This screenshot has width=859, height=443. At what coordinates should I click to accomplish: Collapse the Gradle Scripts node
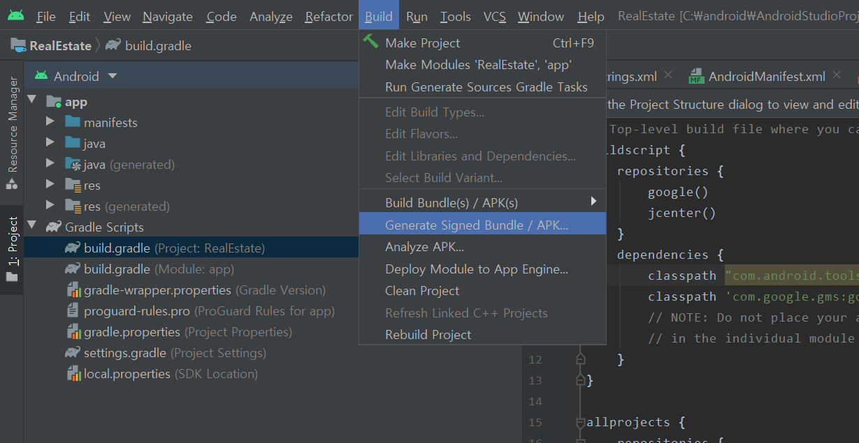click(31, 226)
